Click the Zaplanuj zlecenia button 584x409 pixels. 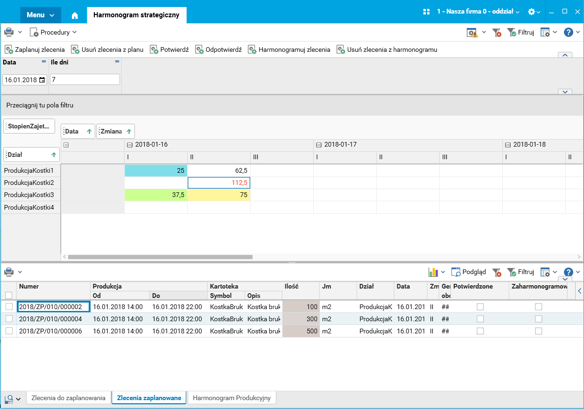(x=35, y=49)
